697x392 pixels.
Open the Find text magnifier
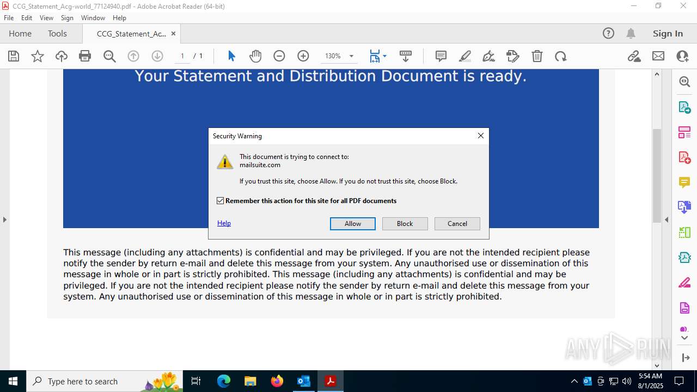tap(109, 56)
